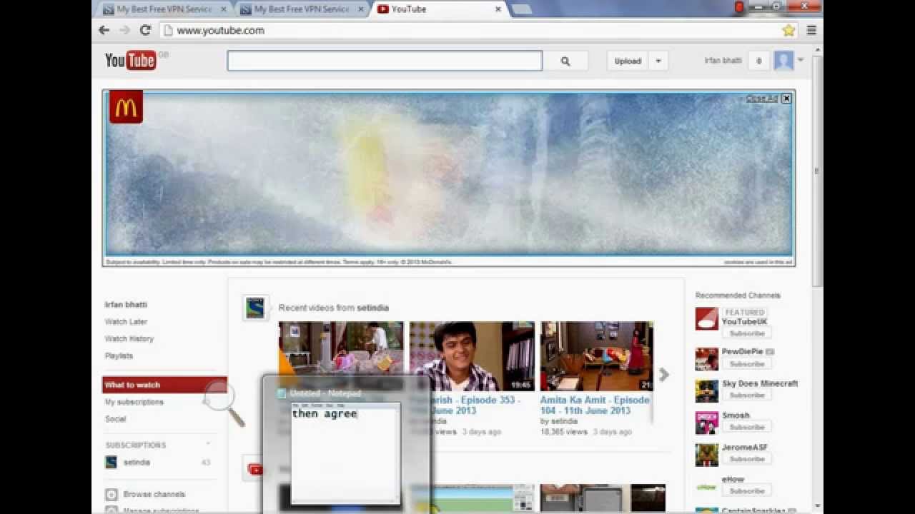Viewport: 915px width, 514px height.
Task: Reload the page with the refresh icon
Action: tap(145, 30)
